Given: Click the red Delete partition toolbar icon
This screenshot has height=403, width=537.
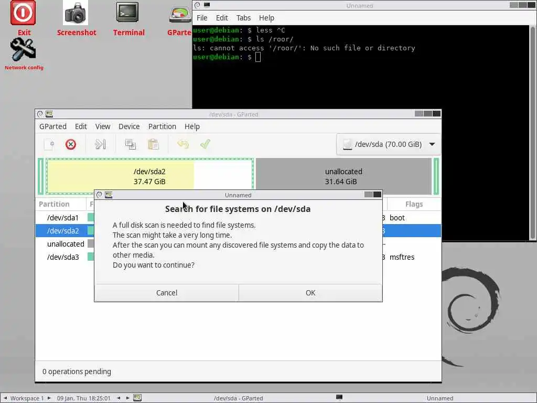Looking at the screenshot, I should 71,144.
